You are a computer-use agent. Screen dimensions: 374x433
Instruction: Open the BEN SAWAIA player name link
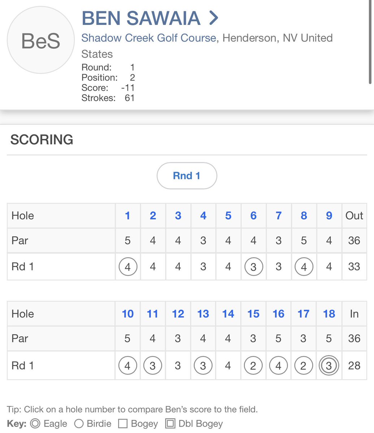click(x=141, y=18)
